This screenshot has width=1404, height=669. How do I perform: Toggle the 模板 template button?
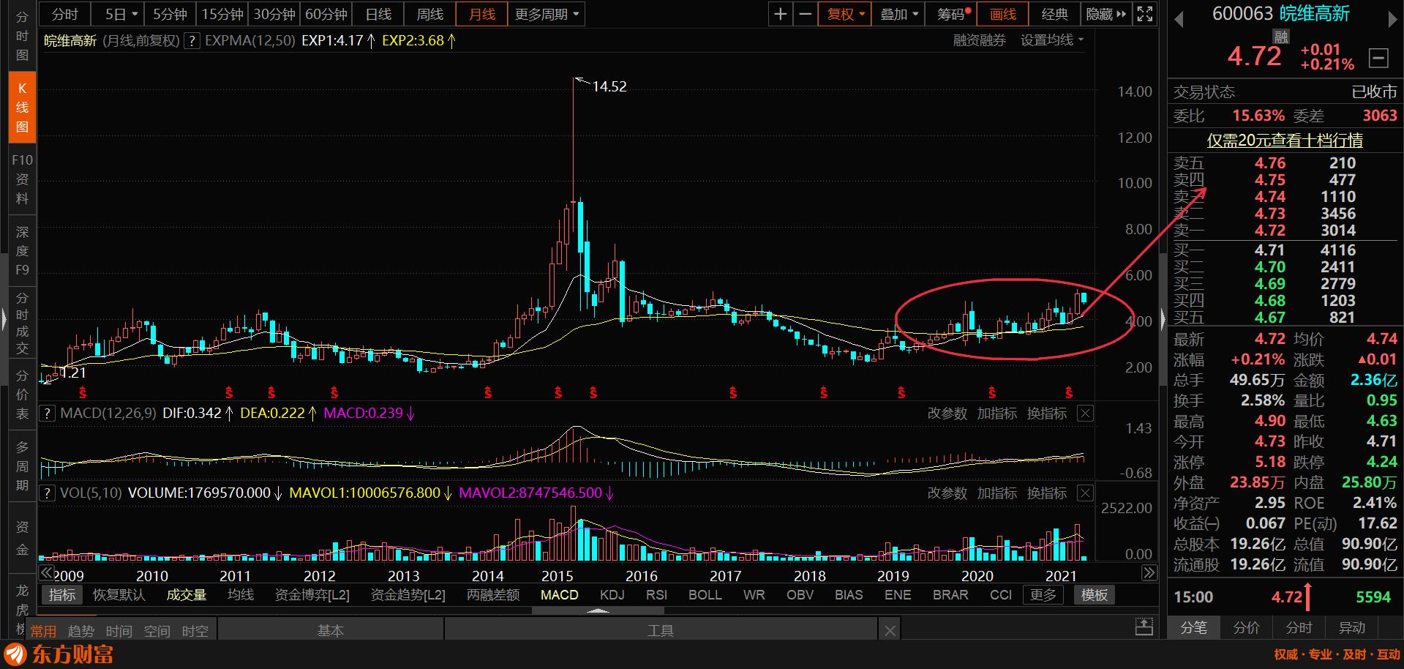click(x=1095, y=595)
